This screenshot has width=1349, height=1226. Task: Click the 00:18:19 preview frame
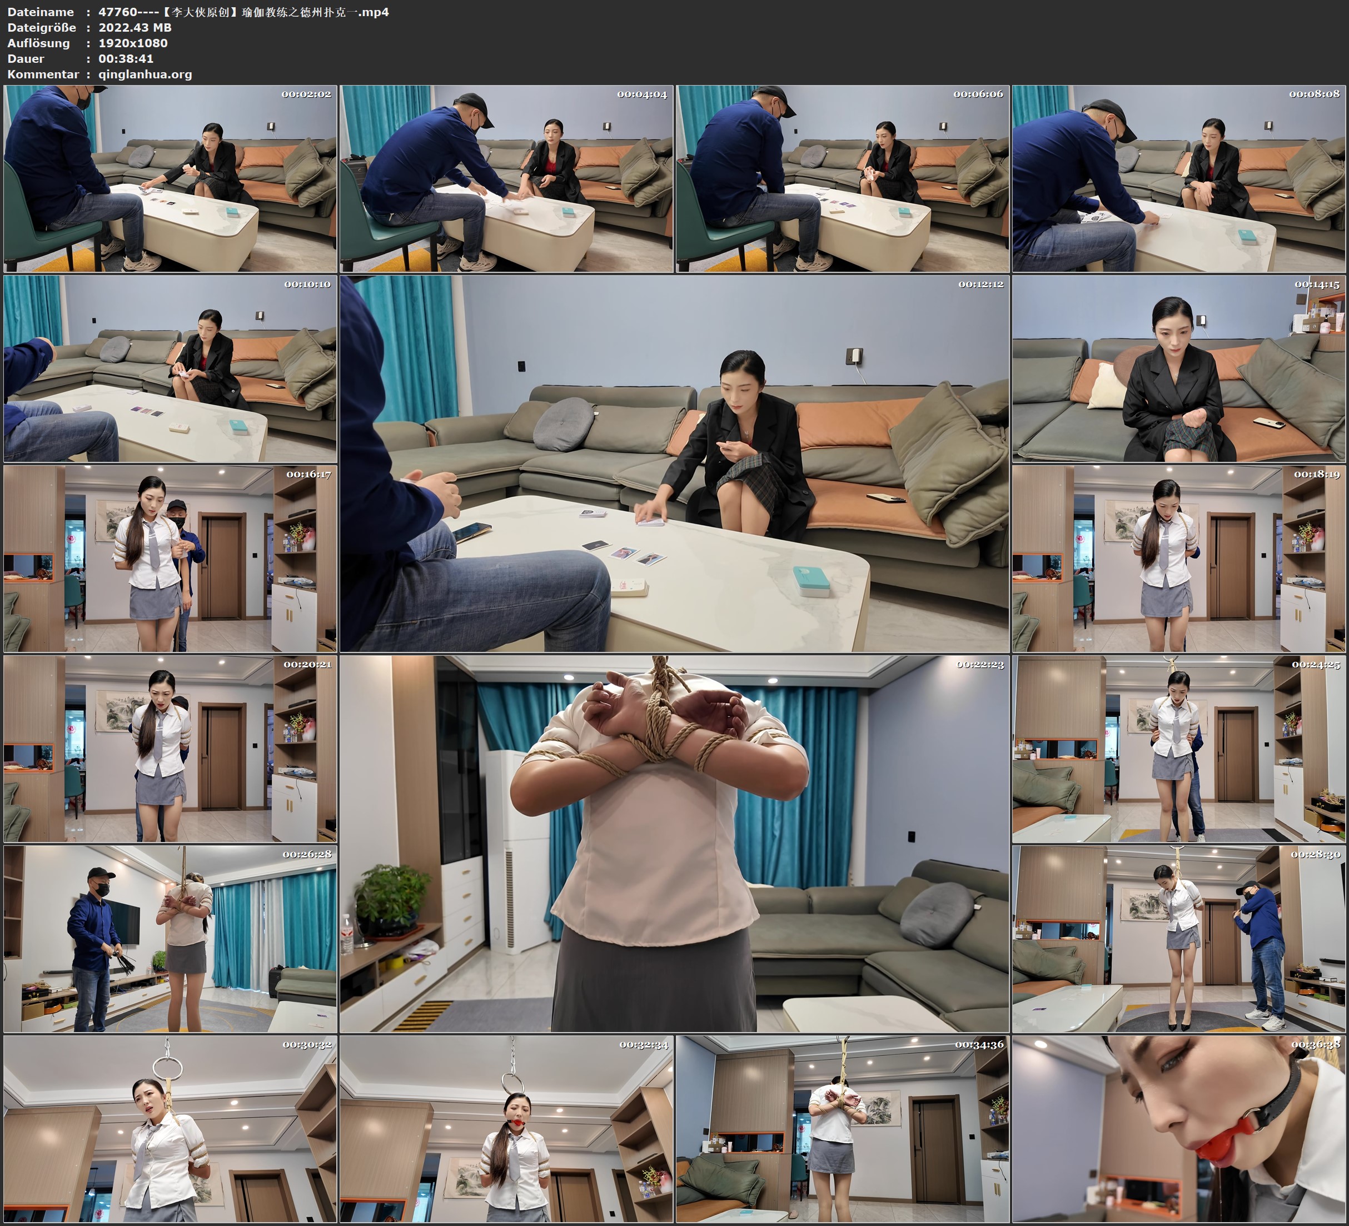coord(1179,559)
